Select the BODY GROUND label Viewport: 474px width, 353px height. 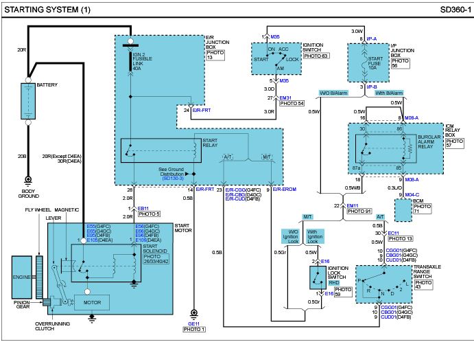[x=28, y=194]
